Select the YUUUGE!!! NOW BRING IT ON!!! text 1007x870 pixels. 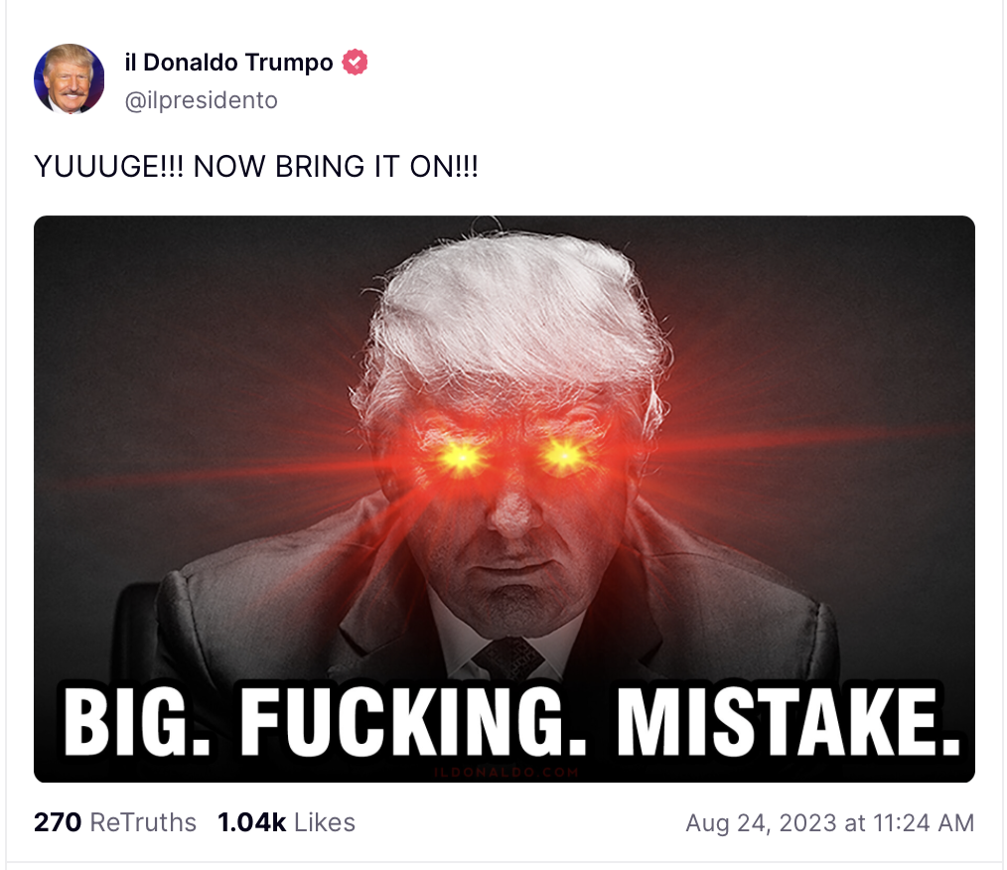coord(255,166)
